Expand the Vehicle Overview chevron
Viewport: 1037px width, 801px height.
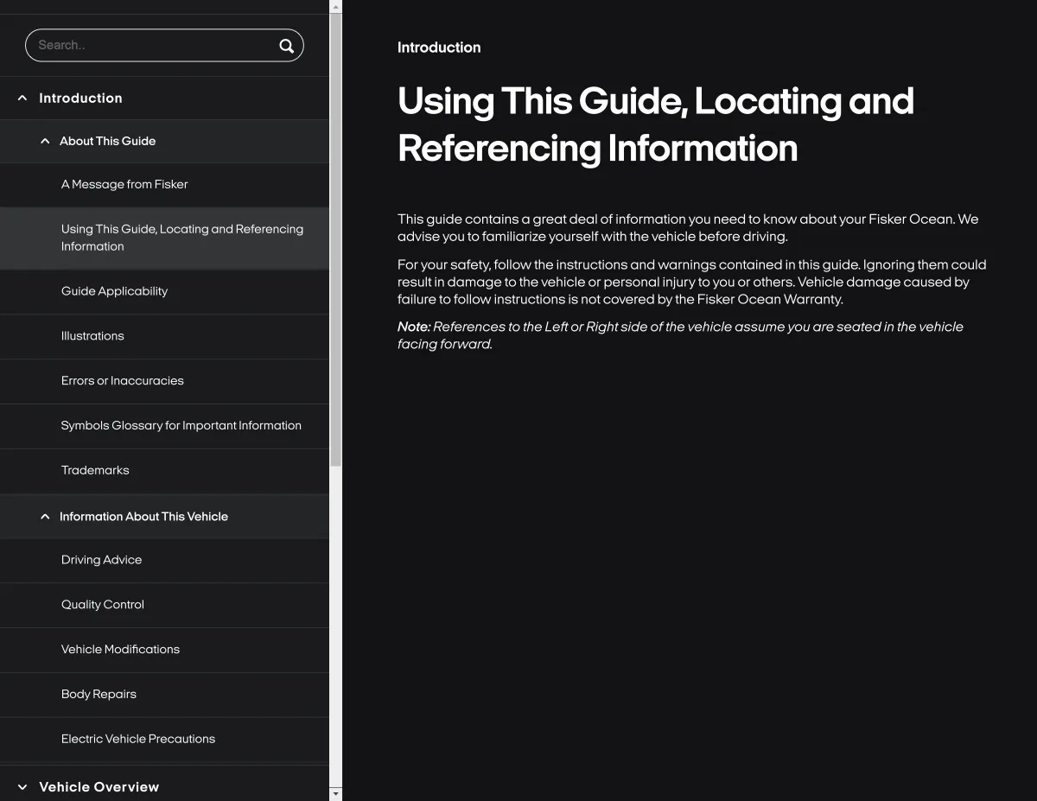pos(22,787)
